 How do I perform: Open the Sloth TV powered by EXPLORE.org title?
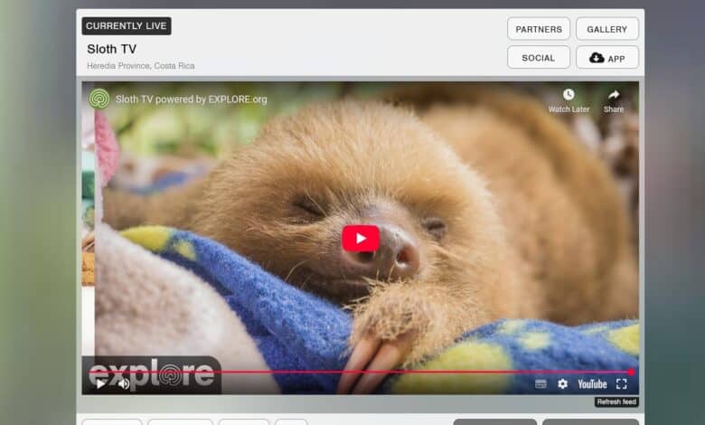pyautogui.click(x=191, y=99)
